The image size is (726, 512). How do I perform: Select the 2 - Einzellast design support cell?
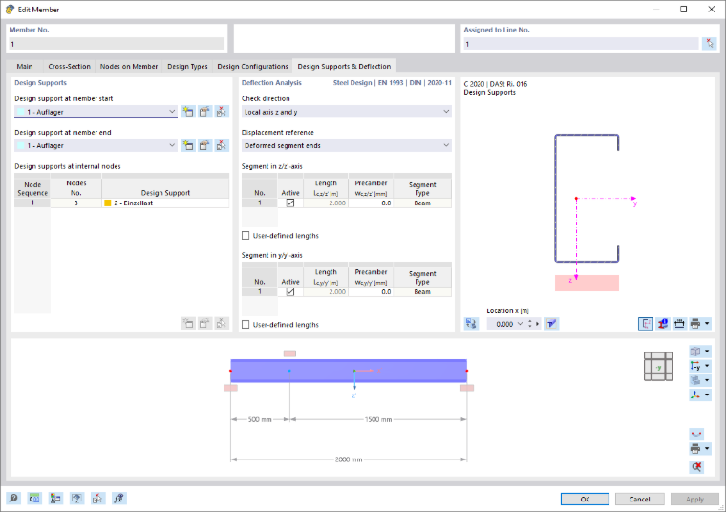click(x=165, y=203)
